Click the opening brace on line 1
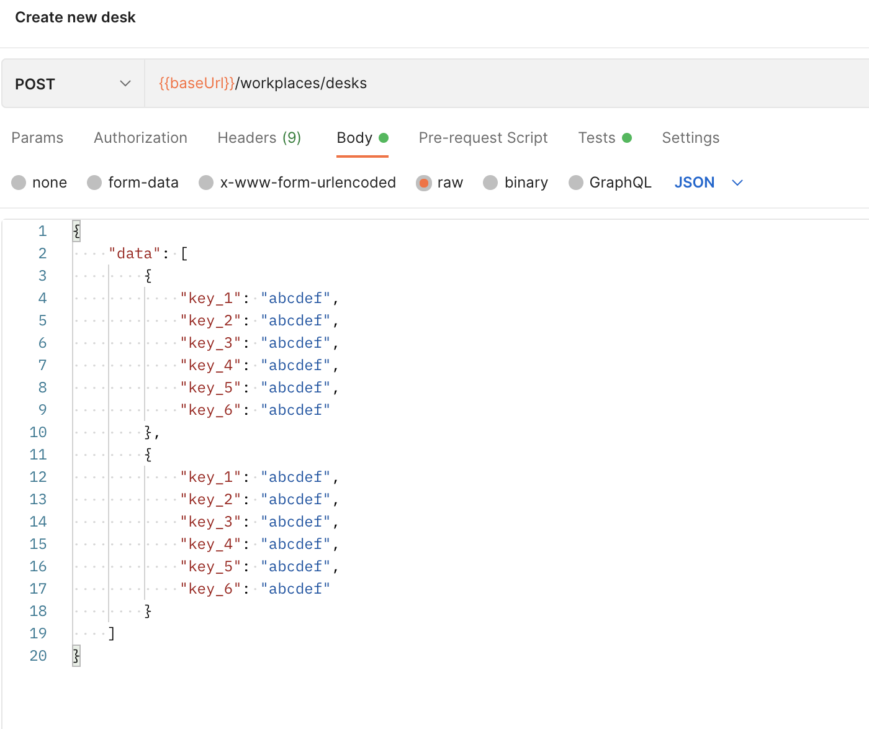 point(76,231)
